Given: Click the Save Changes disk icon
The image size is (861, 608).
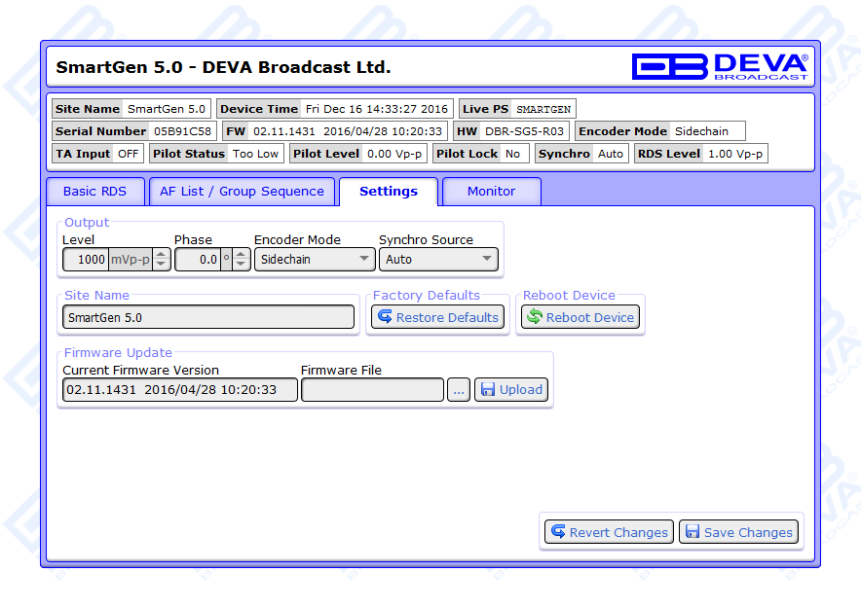Looking at the screenshot, I should 693,532.
